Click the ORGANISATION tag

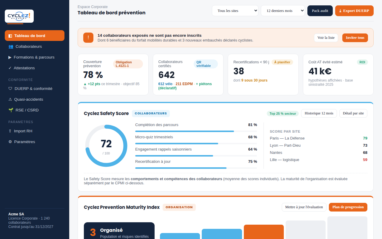coord(179,207)
